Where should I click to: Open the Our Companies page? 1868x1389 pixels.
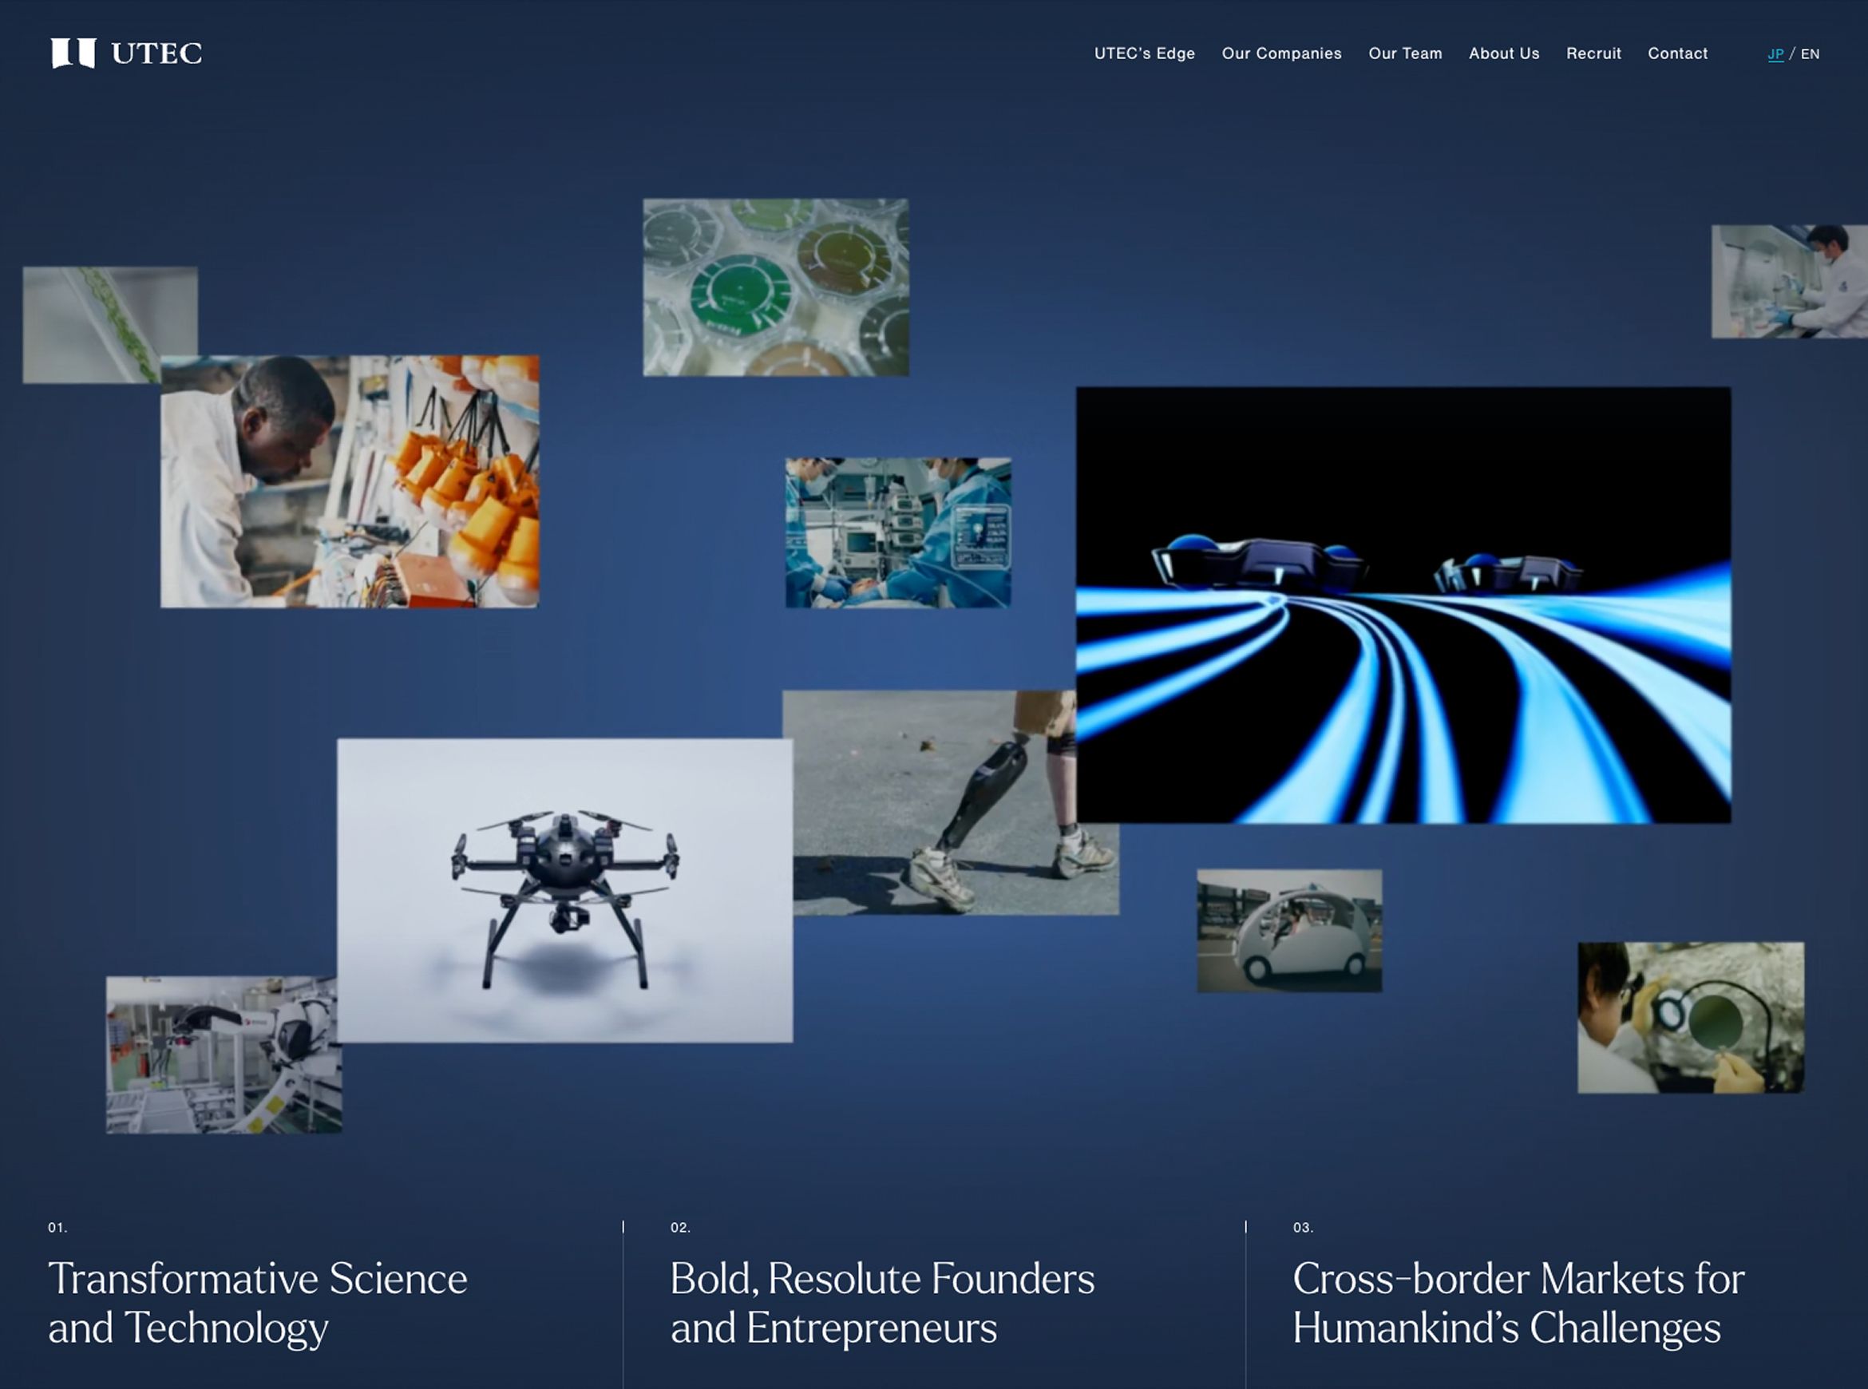pyautogui.click(x=1281, y=53)
